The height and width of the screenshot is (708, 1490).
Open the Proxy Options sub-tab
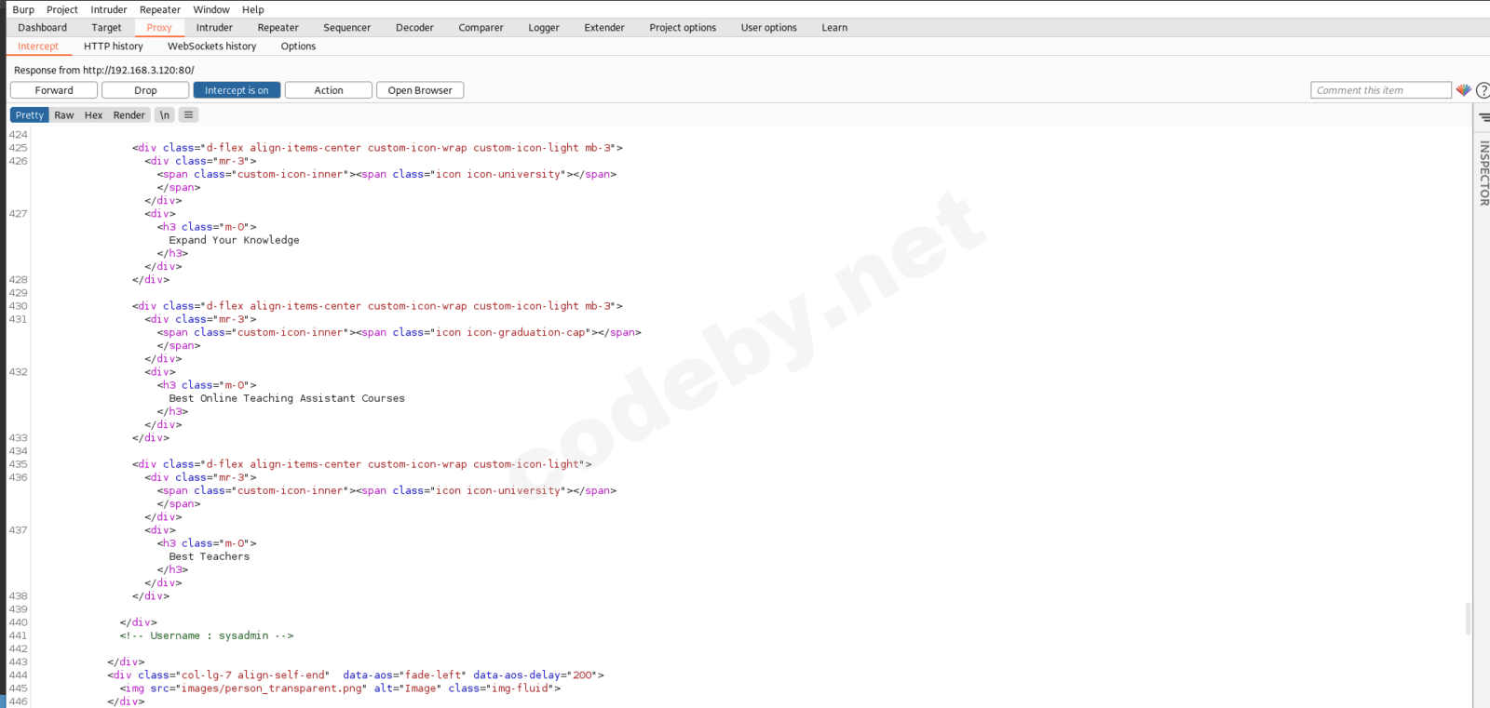[x=298, y=47]
